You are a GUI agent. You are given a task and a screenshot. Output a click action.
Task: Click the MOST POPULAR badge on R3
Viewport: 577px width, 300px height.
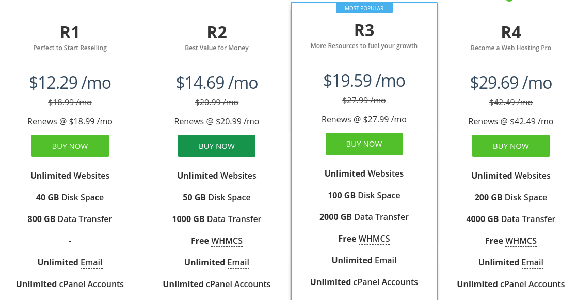(x=364, y=8)
